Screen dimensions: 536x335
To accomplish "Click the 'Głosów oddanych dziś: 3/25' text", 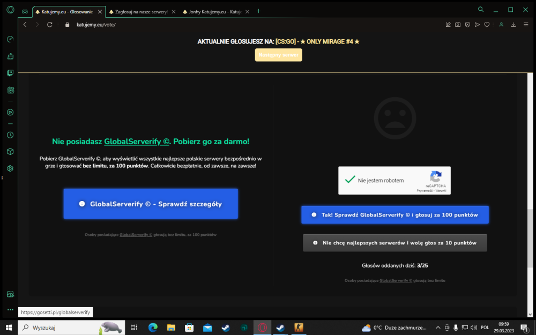I will (395, 265).
